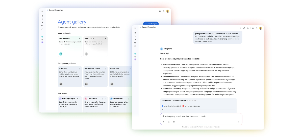Expand hamburger menu in chat window

[x=135, y=28]
